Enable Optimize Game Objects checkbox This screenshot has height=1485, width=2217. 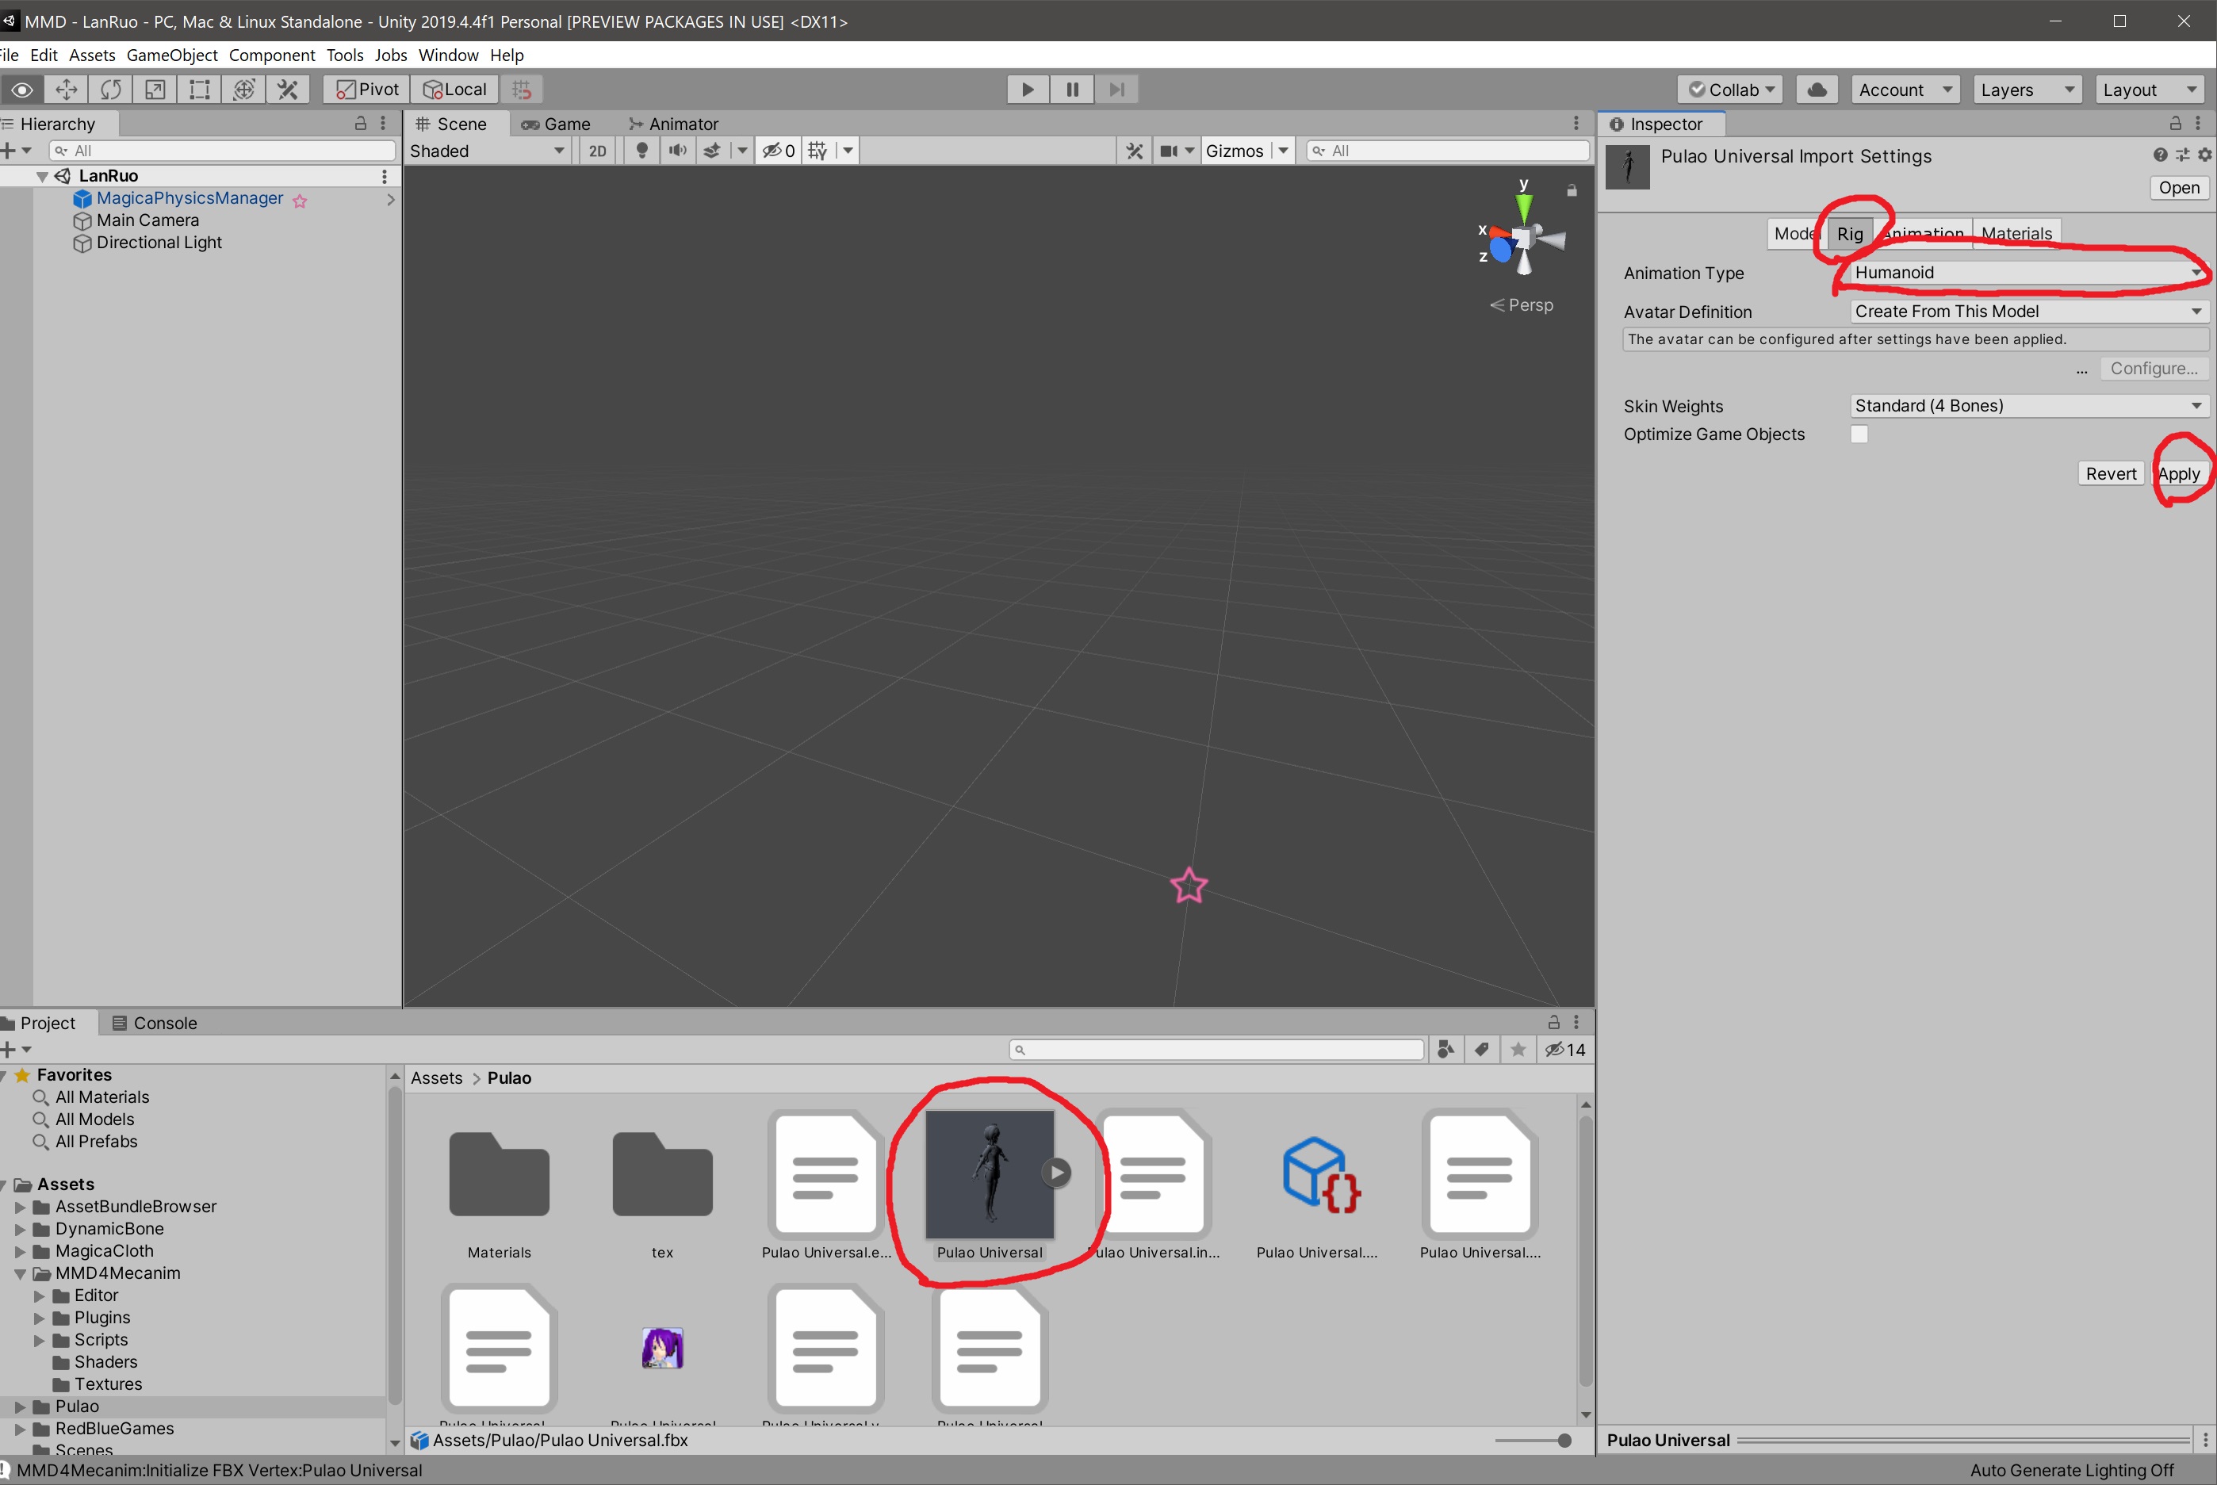point(1859,434)
